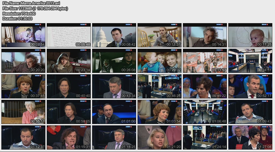Click the thumbnail timestamped 00:02:54
Screen dimensions: 275x152
23,35
